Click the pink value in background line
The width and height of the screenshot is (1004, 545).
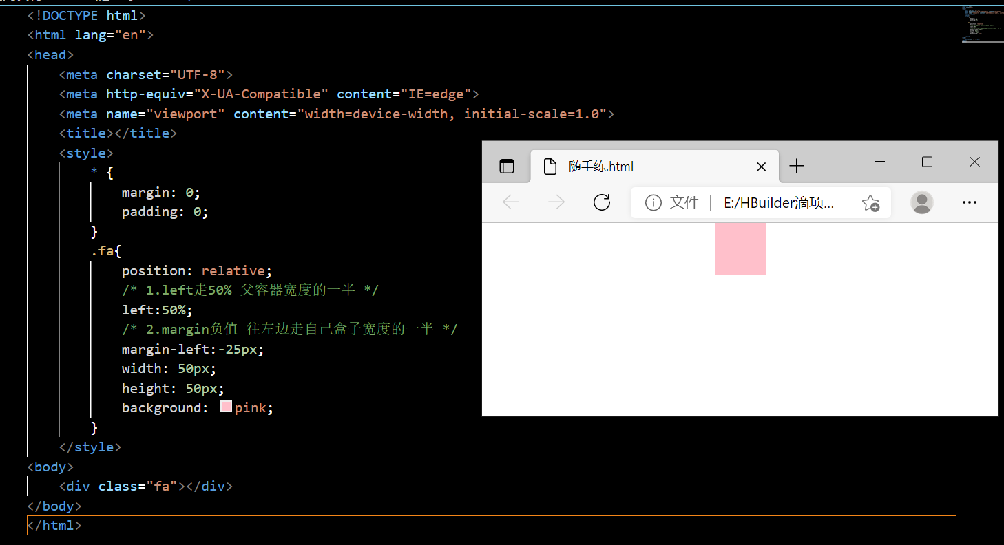251,407
